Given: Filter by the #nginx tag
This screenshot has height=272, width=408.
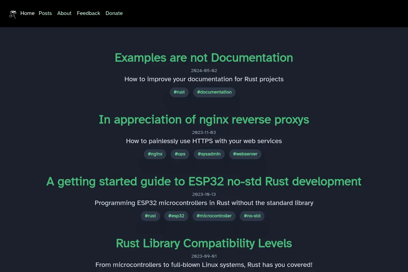Looking at the screenshot, I should pos(155,154).
